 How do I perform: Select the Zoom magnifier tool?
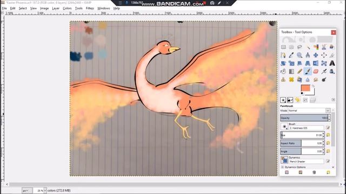pos(300,55)
